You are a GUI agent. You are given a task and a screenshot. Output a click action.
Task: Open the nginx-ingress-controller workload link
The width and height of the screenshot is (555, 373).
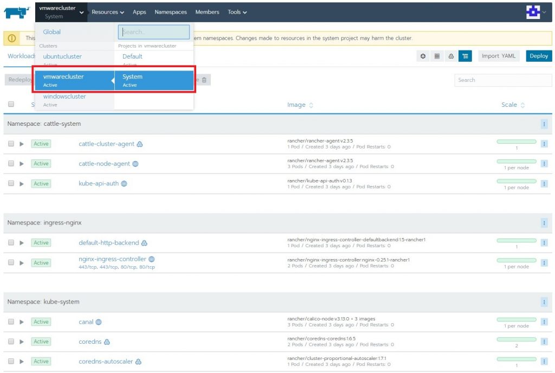point(112,259)
